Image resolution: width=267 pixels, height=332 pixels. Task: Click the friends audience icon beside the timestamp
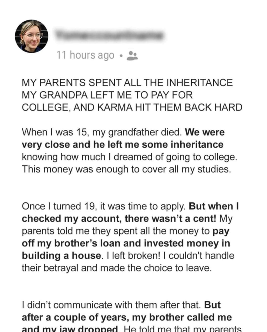[x=132, y=55]
